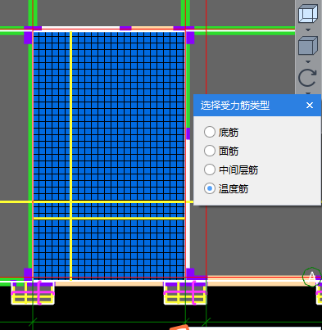The height and width of the screenshot is (330, 322).
Task: Select the purple column at slab's top-right corner
Action: point(190,38)
